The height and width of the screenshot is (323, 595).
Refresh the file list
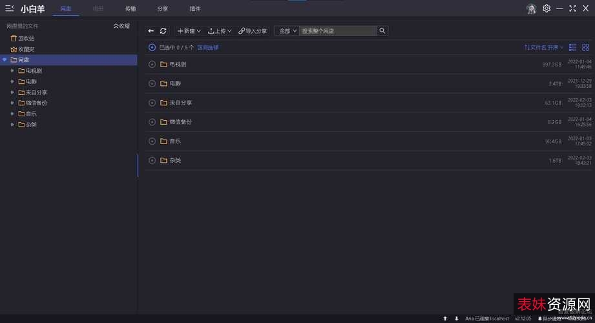click(x=163, y=31)
